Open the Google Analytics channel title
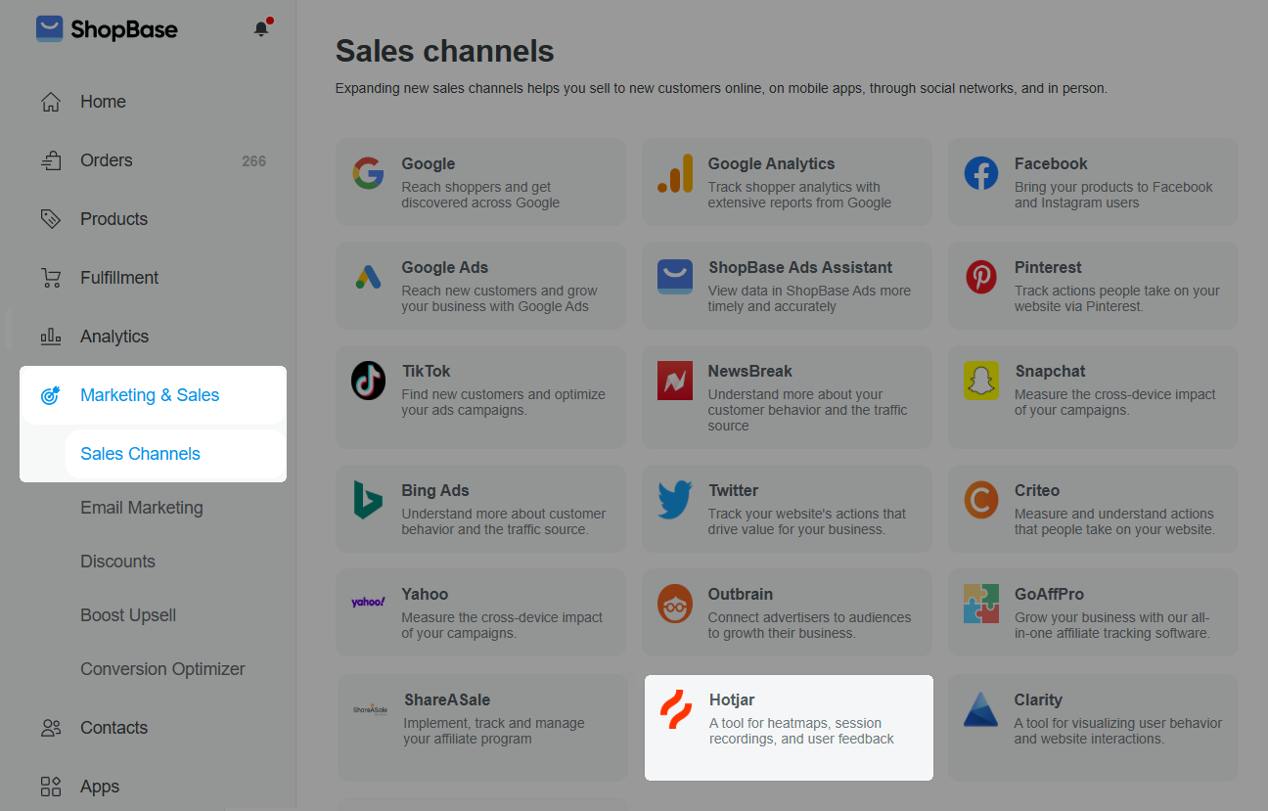 (771, 164)
